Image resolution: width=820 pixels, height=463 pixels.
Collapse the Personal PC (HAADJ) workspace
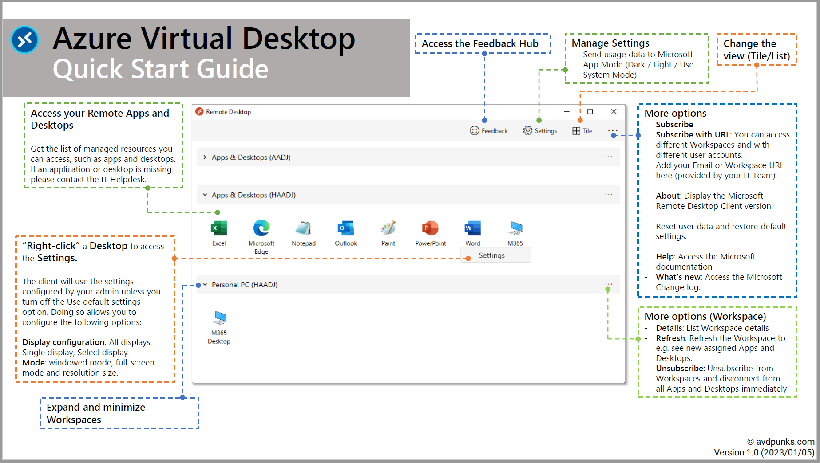point(205,285)
